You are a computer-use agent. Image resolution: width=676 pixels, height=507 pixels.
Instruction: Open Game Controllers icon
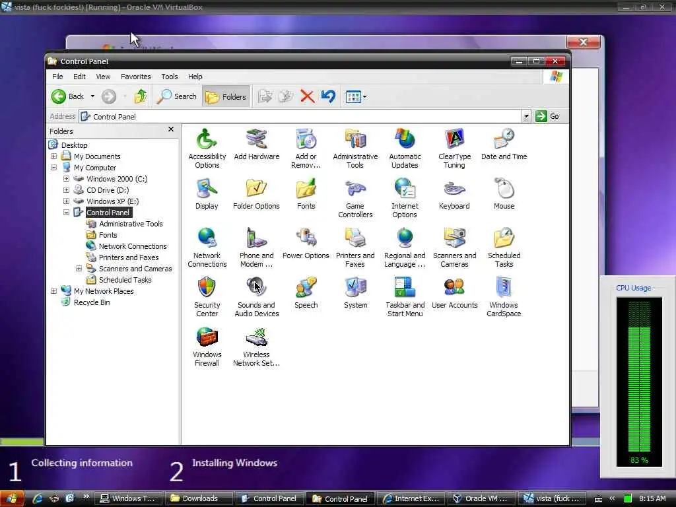355,197
